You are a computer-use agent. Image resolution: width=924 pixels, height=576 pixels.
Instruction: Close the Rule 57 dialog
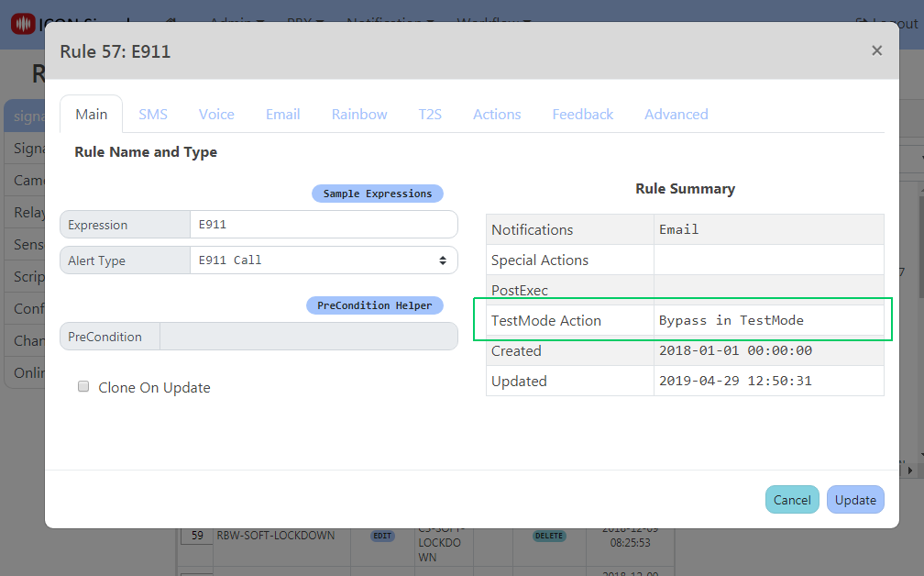click(x=876, y=50)
